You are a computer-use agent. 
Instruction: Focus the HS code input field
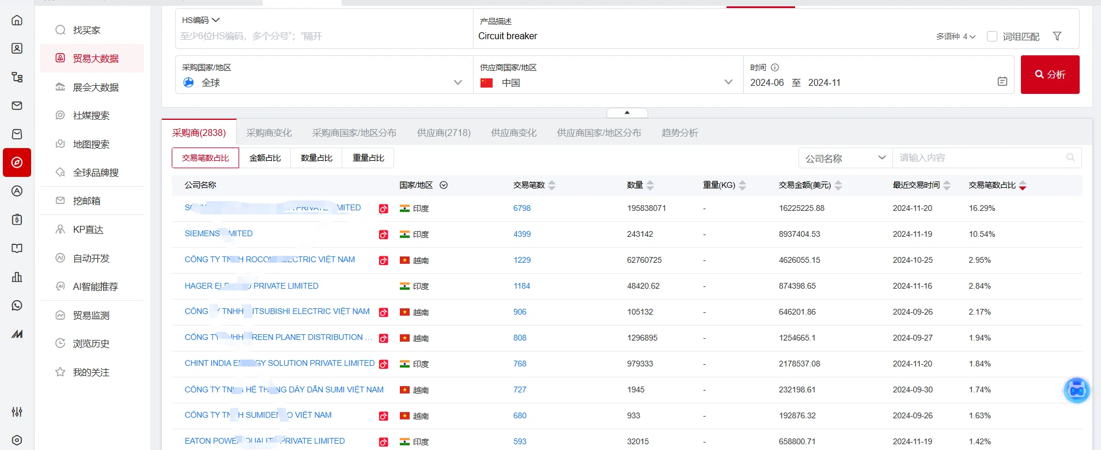[323, 36]
